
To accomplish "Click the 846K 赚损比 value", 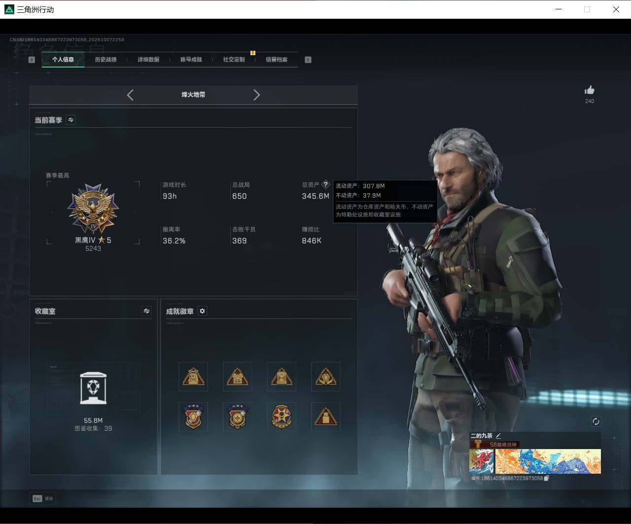I will [x=312, y=241].
